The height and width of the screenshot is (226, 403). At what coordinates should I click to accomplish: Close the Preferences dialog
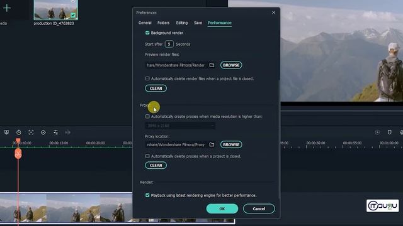coord(273,13)
